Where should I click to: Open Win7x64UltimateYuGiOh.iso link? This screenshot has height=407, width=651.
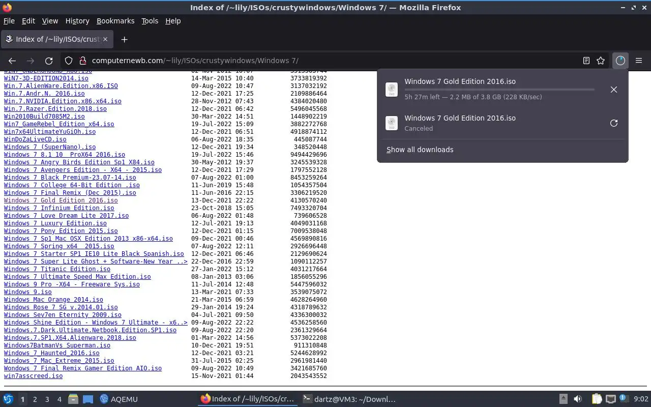(x=50, y=132)
